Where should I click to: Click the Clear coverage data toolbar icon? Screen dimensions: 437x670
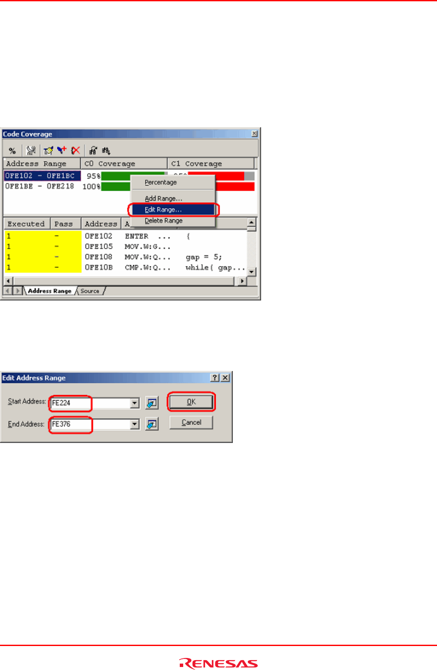[31, 150]
